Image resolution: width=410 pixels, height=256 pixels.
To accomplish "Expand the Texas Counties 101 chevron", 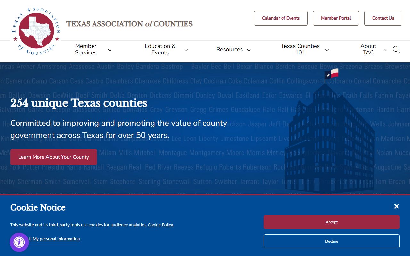I will [x=327, y=50].
